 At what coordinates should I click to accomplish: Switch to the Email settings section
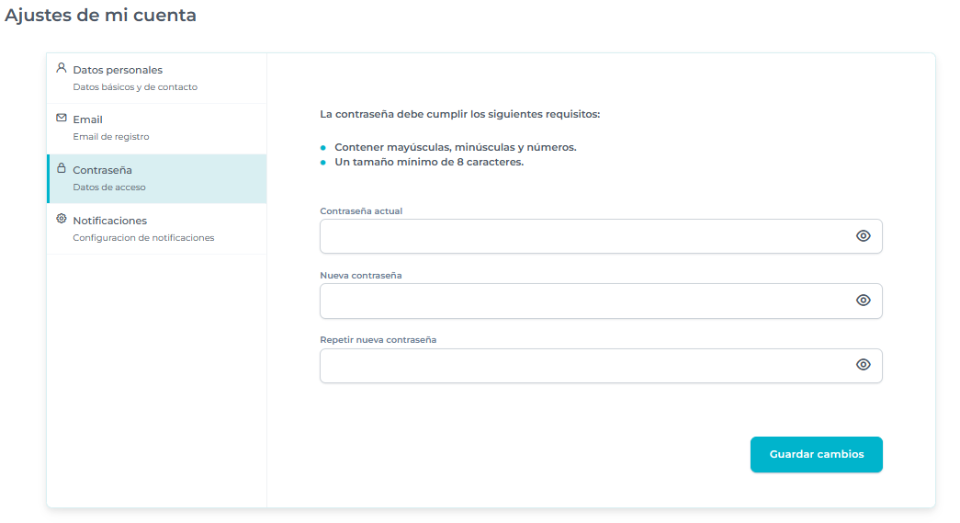[x=87, y=119]
